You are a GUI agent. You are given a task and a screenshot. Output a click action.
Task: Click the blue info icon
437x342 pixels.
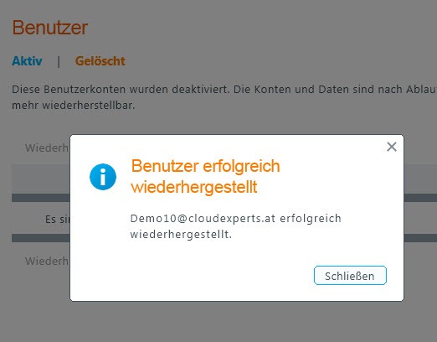click(x=103, y=177)
